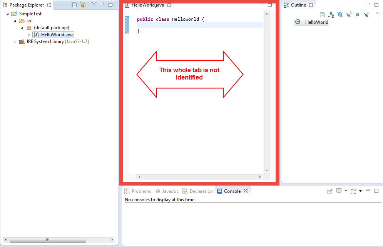Viewport: 383px width, 247px height.
Task: Collapse the SimpleTest project node
Action: click(7, 14)
